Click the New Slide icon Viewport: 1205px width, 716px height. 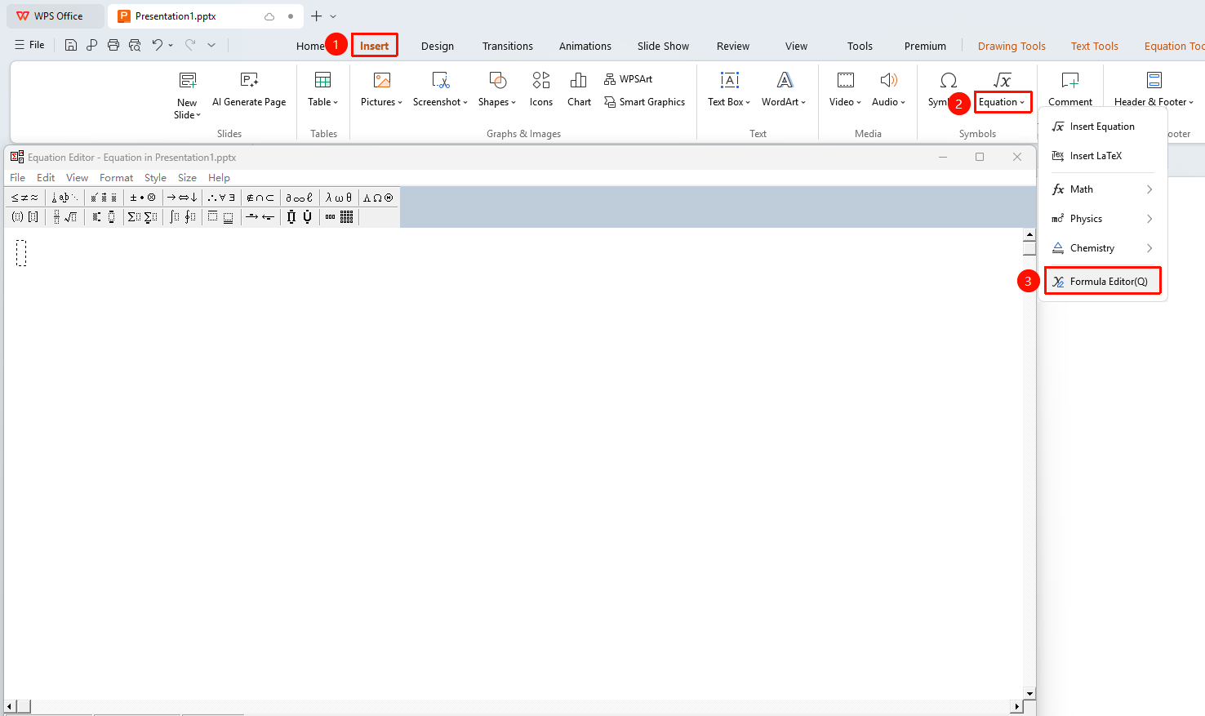click(x=188, y=80)
